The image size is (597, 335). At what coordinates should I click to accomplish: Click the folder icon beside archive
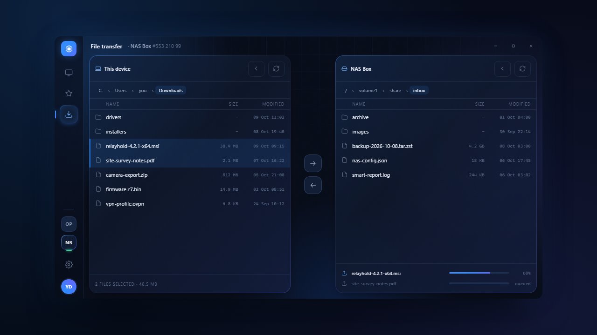point(345,117)
